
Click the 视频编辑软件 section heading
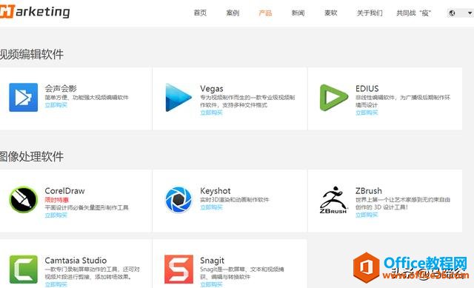(x=32, y=54)
